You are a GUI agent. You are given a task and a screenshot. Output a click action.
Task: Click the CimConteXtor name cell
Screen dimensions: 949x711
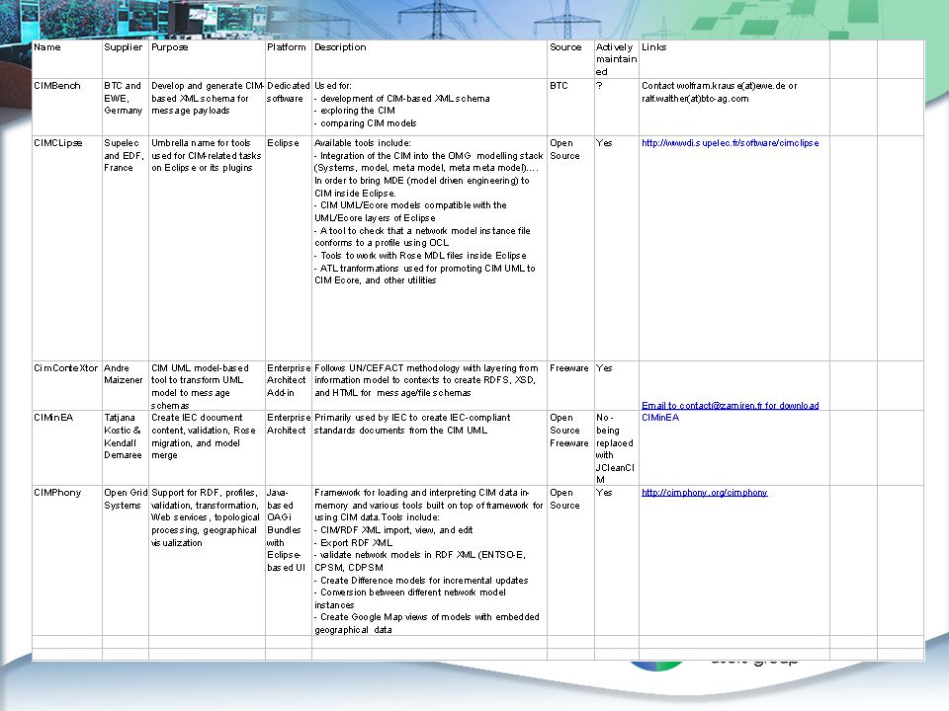pos(66,386)
